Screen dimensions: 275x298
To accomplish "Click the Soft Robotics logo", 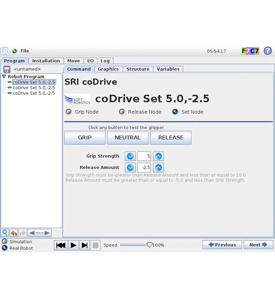I will tap(77, 99).
